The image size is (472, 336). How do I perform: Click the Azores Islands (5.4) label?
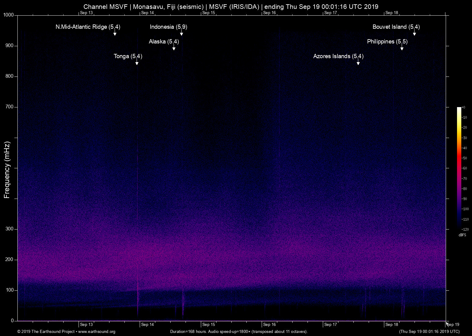(x=338, y=56)
